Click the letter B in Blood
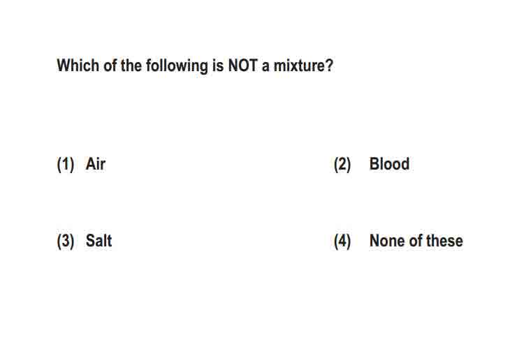Viewport: 524px width, 349px height. click(375, 164)
